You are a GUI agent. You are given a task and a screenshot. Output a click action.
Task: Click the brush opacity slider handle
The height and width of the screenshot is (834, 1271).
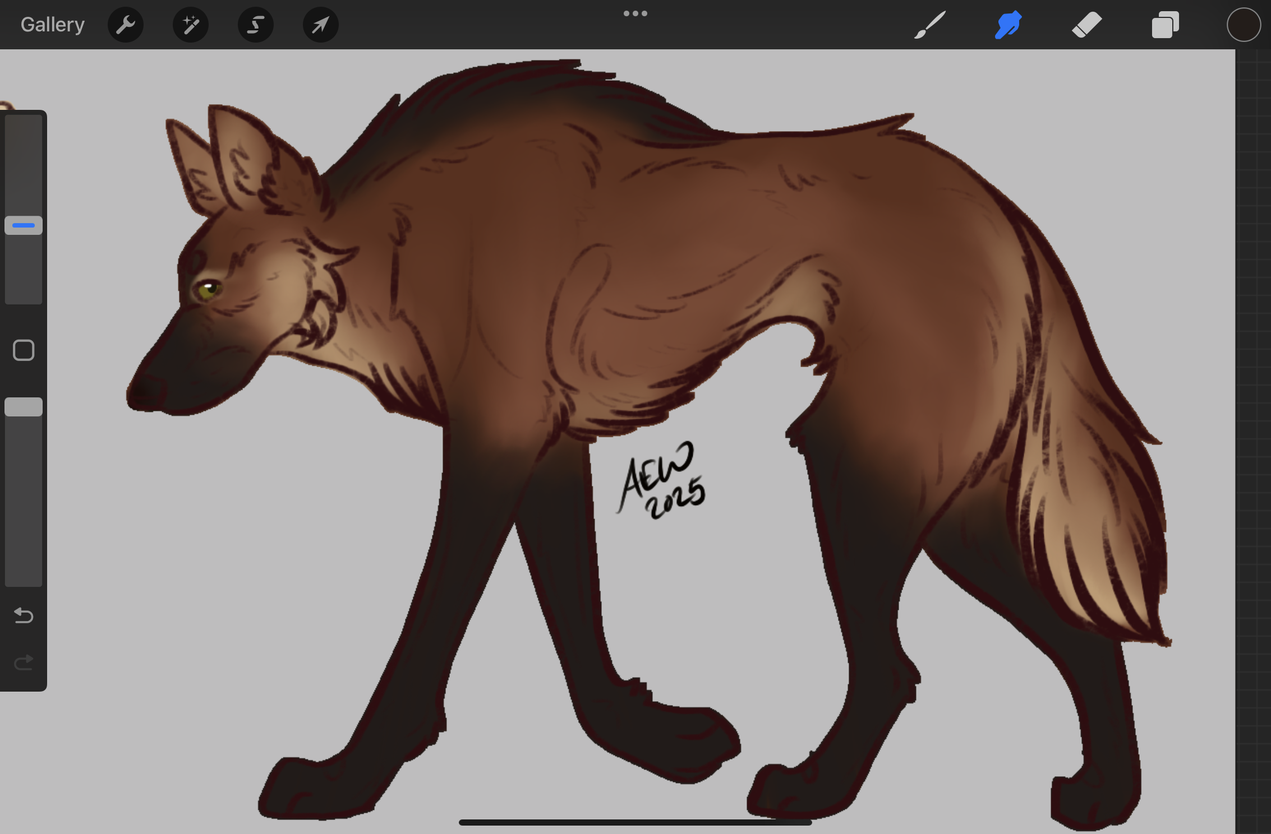pos(24,407)
